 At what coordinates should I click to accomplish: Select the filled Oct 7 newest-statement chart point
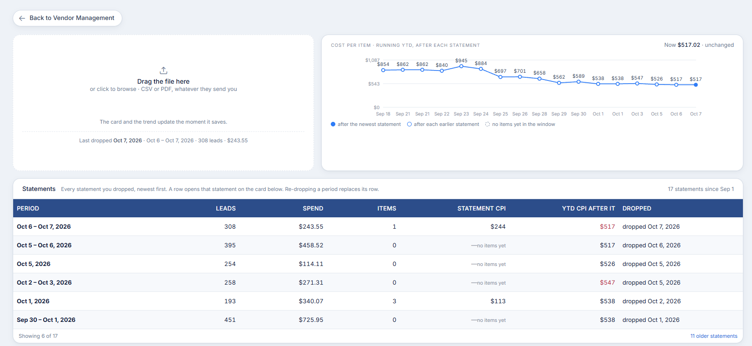click(x=696, y=85)
